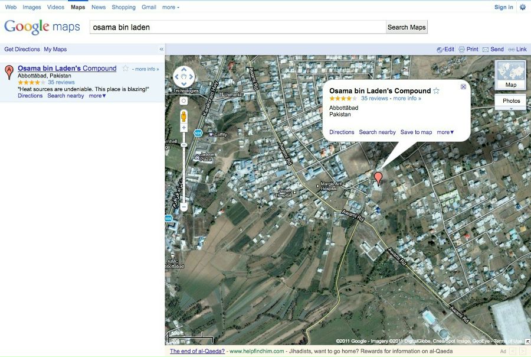Click the map pan navigation control

183,77
